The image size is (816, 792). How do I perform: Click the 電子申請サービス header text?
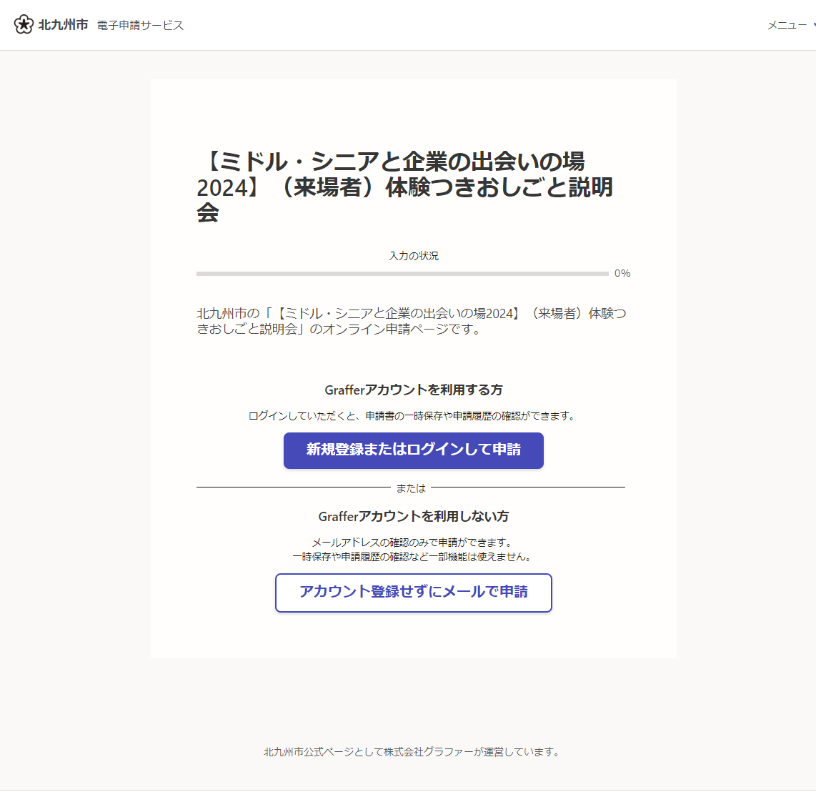[140, 25]
